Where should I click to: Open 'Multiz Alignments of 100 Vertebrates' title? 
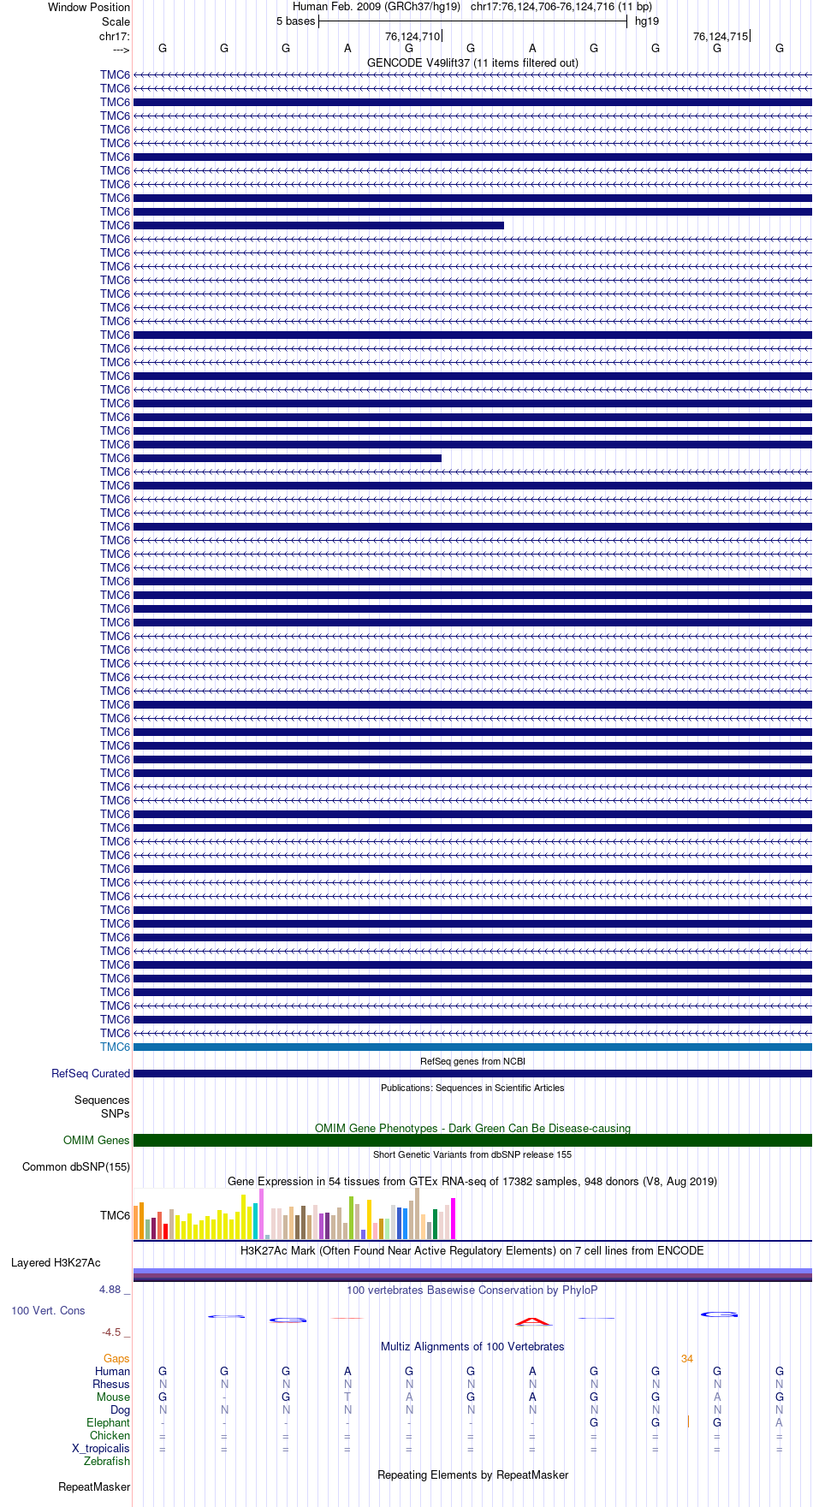point(472,1347)
